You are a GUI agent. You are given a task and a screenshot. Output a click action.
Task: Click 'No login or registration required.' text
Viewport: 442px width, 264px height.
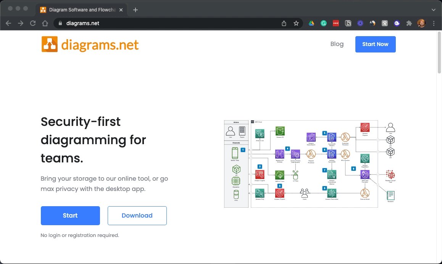(x=80, y=235)
